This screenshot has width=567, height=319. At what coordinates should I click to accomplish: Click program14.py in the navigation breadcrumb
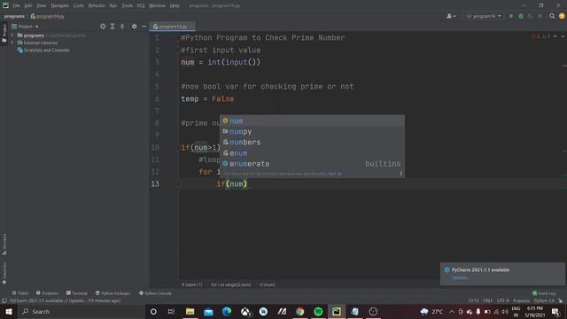[x=48, y=16]
